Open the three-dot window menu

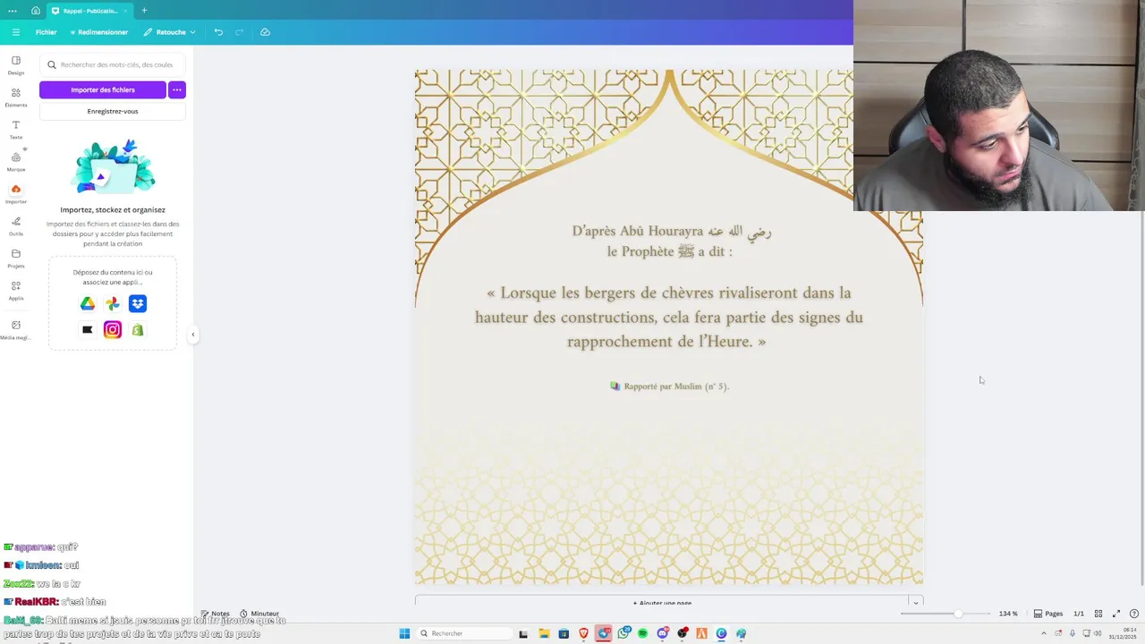point(13,11)
